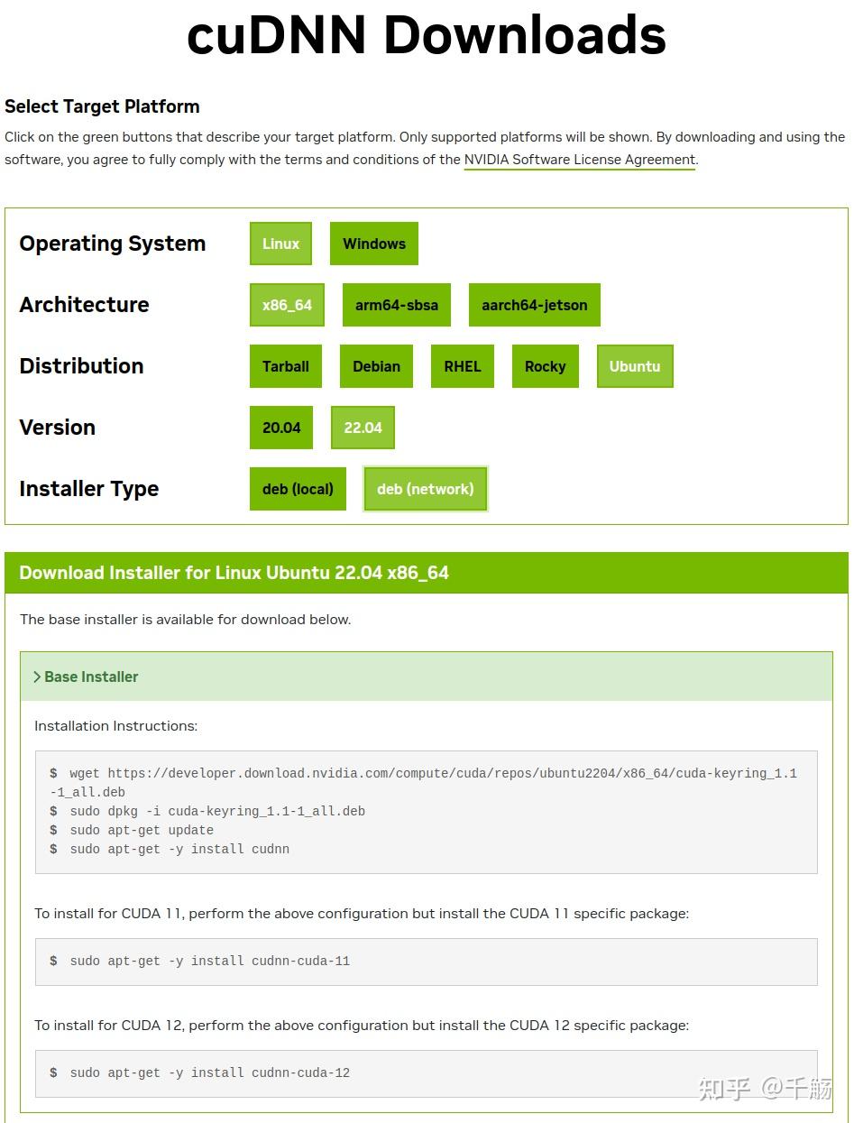Click the Base Installer chevron arrow

click(x=37, y=677)
